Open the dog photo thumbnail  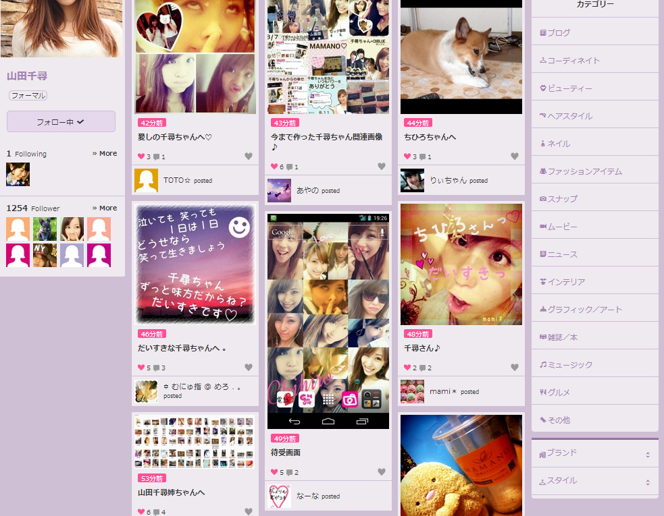pos(461,57)
